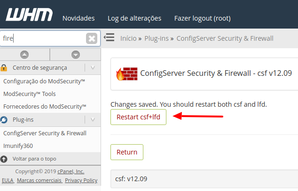This screenshot has height=191, width=298.
Task: Go to Início breadcrumb link
Action: click(x=129, y=38)
